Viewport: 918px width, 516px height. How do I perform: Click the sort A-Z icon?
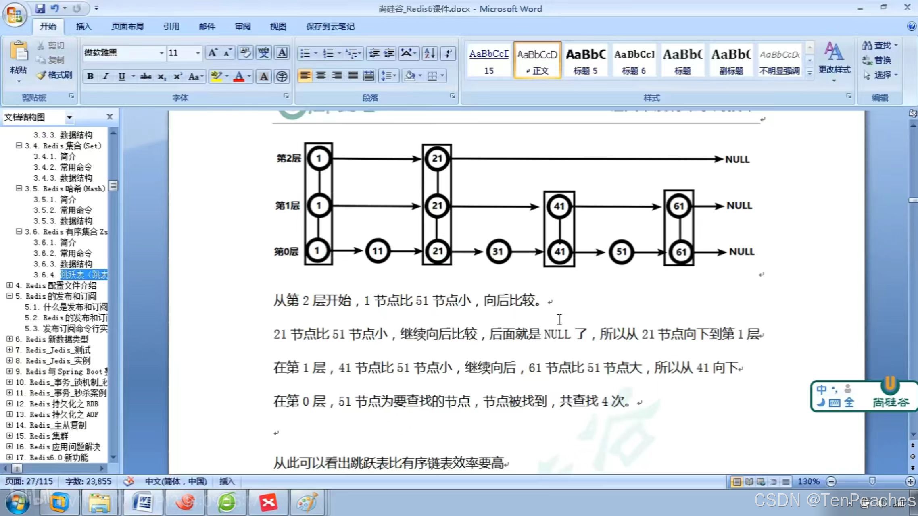(x=429, y=53)
